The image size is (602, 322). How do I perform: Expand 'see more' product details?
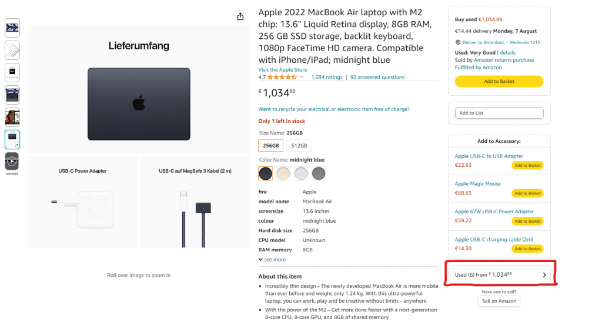272,259
